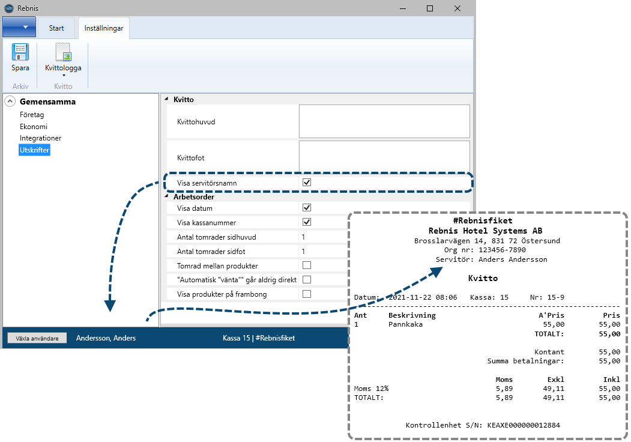Open Ekonomi in the settings tree
Image resolution: width=631 pixels, height=442 pixels.
pyautogui.click(x=34, y=126)
